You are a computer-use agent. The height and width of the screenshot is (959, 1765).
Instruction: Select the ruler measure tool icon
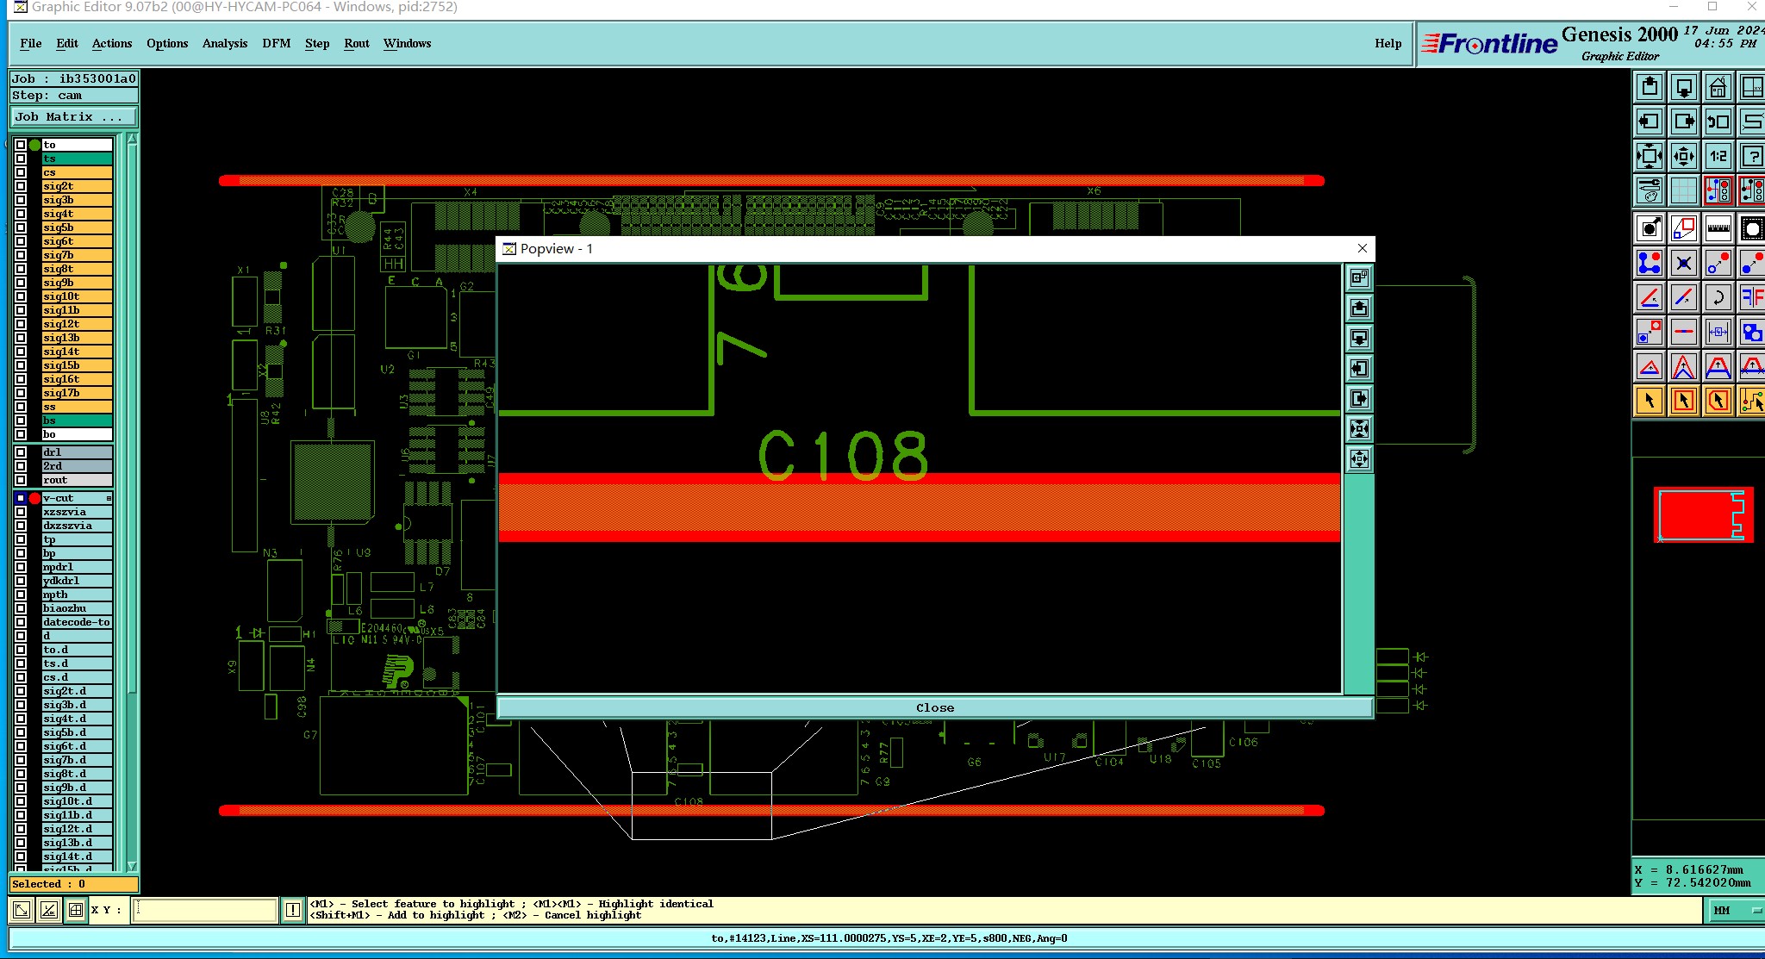[x=1718, y=229]
